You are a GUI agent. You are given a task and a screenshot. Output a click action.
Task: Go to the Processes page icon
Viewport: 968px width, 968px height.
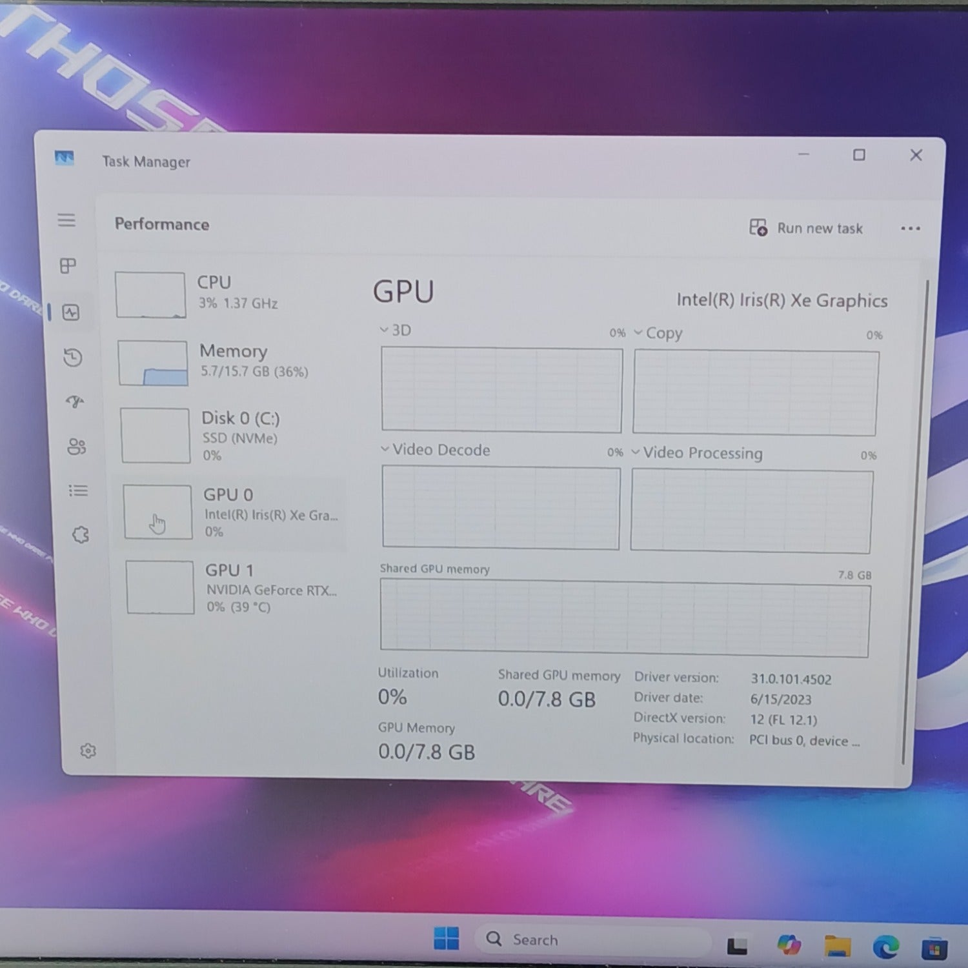[68, 266]
